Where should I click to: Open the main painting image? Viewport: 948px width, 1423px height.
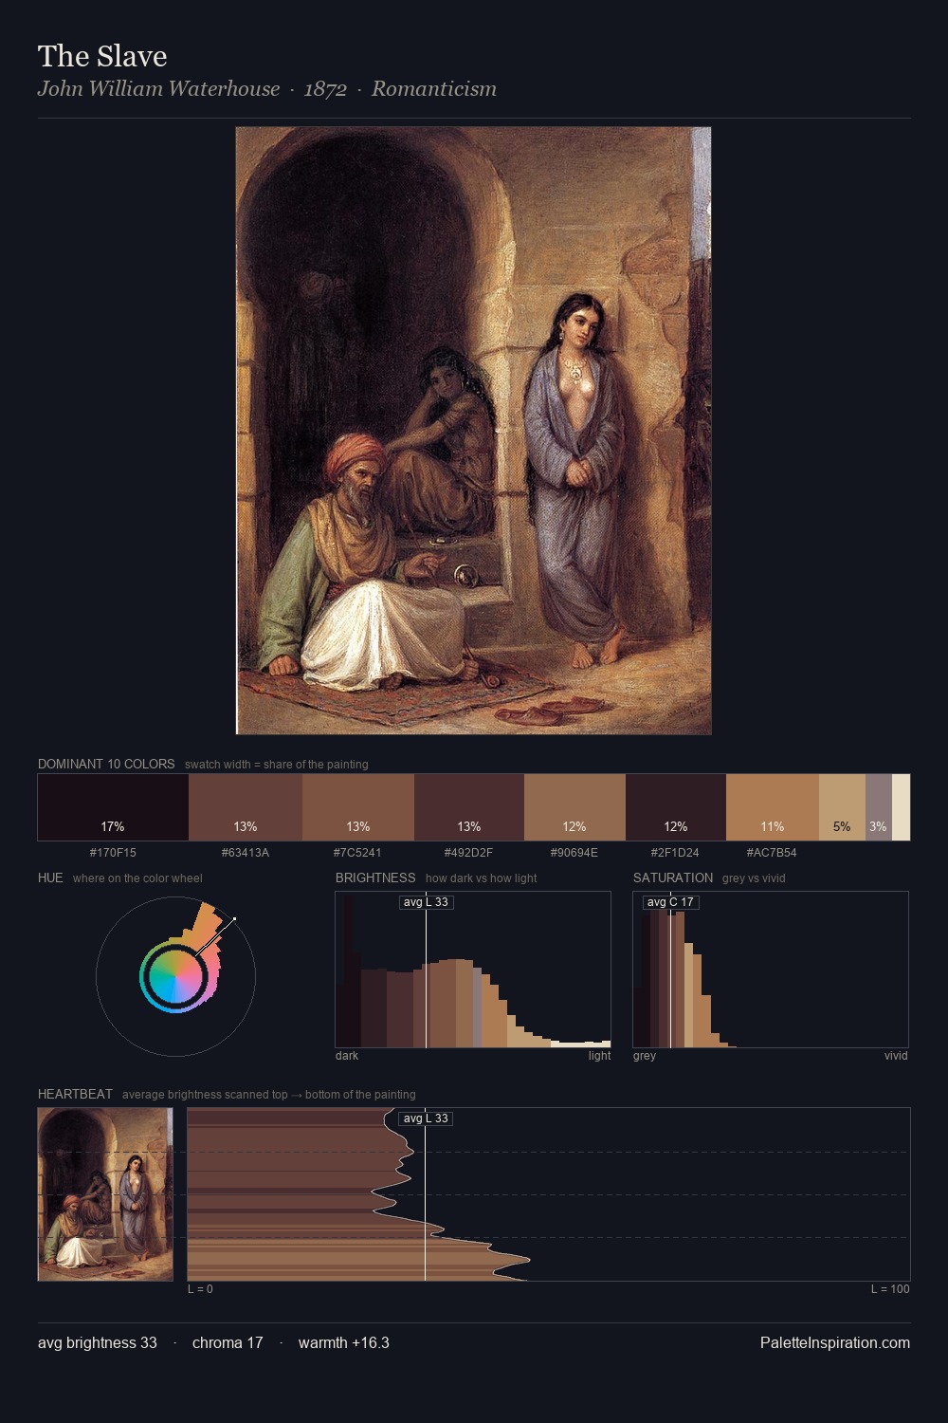[473, 431]
